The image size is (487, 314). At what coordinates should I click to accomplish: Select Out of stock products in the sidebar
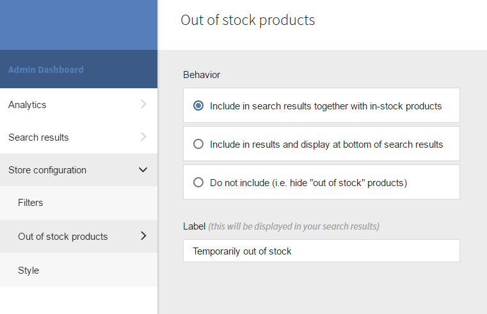[x=63, y=237]
